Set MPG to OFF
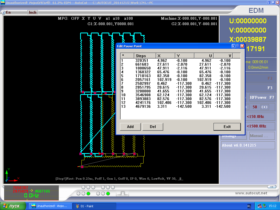 point(75,18)
